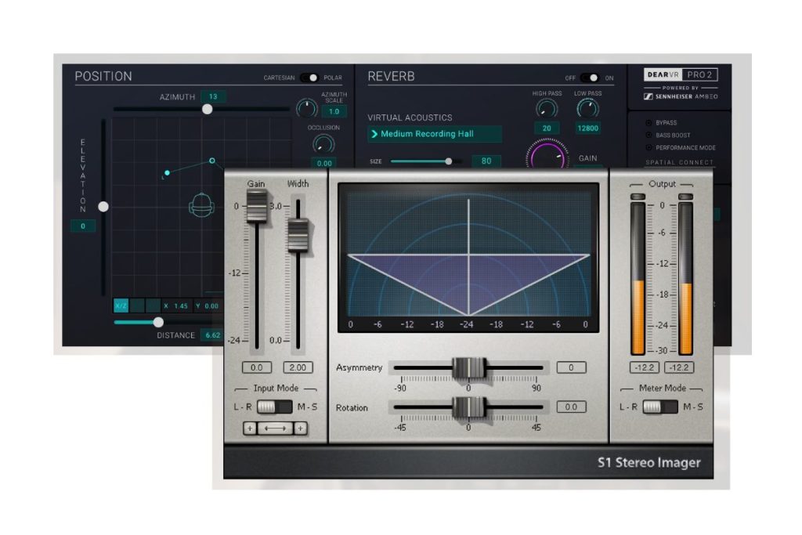Screen dimensions: 802x535
Task: Click the Distance value 6.62
Action: point(212,335)
